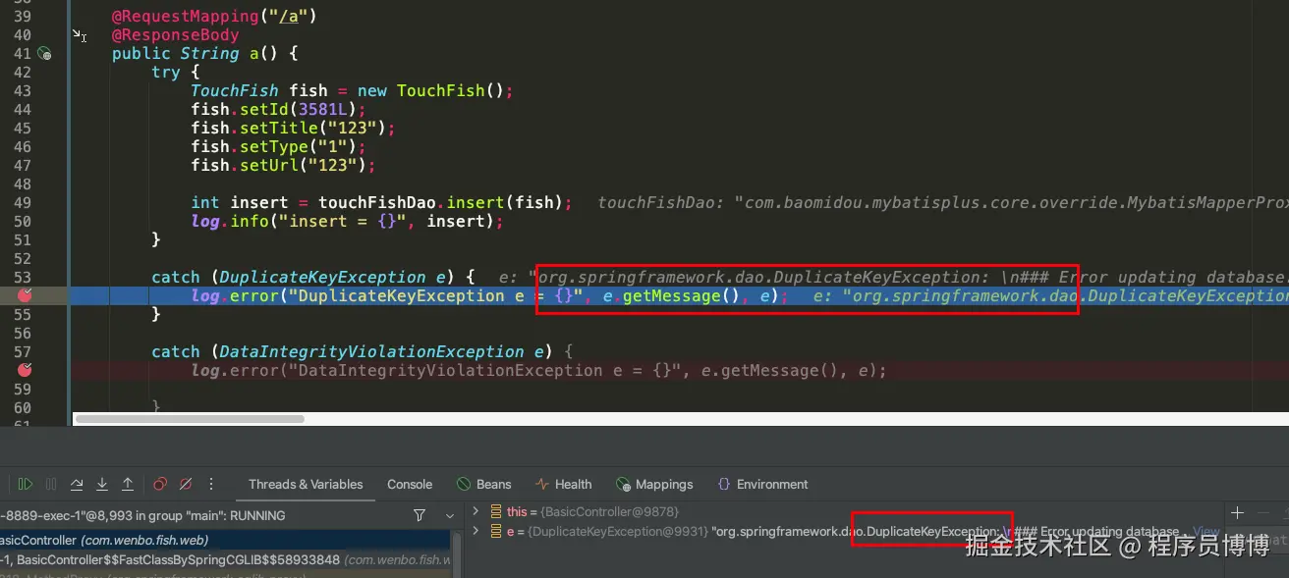The image size is (1289, 578).
Task: Click the thread filter funnel icon
Action: tap(420, 515)
